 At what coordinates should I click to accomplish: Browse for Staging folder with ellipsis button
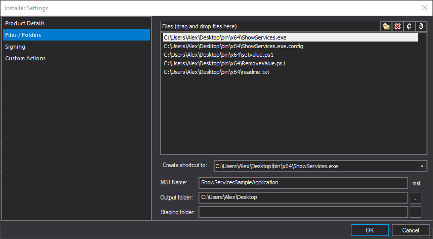click(415, 212)
